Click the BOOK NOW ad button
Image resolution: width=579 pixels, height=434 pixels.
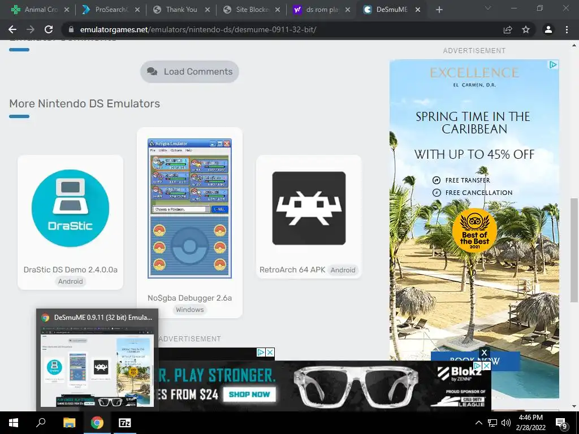[x=475, y=361]
